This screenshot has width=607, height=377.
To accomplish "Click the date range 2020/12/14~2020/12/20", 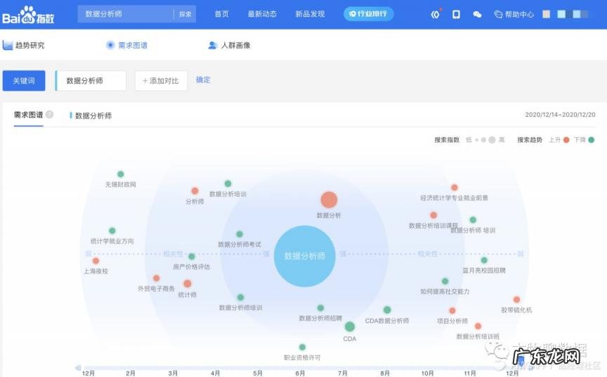I will click(560, 115).
